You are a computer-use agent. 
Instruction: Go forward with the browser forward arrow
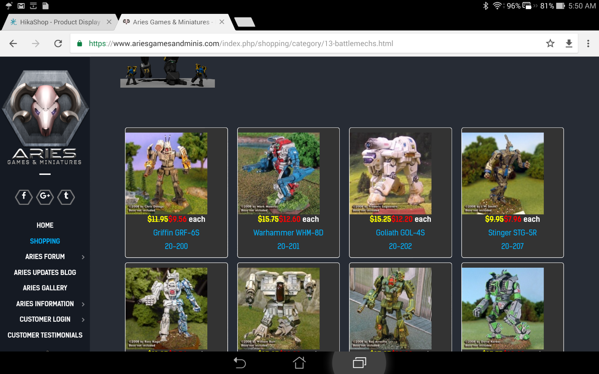(35, 44)
